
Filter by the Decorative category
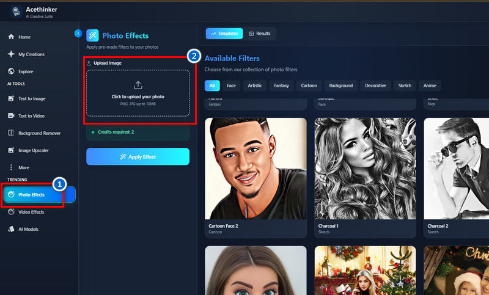[x=375, y=86]
